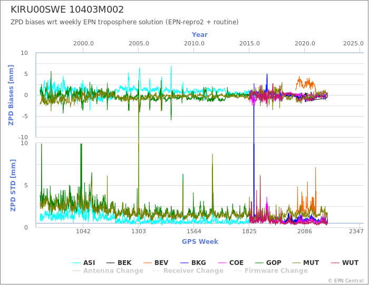369x285 pixels.
Task: Click the 2000.0 year tick label
Action: click(x=83, y=44)
